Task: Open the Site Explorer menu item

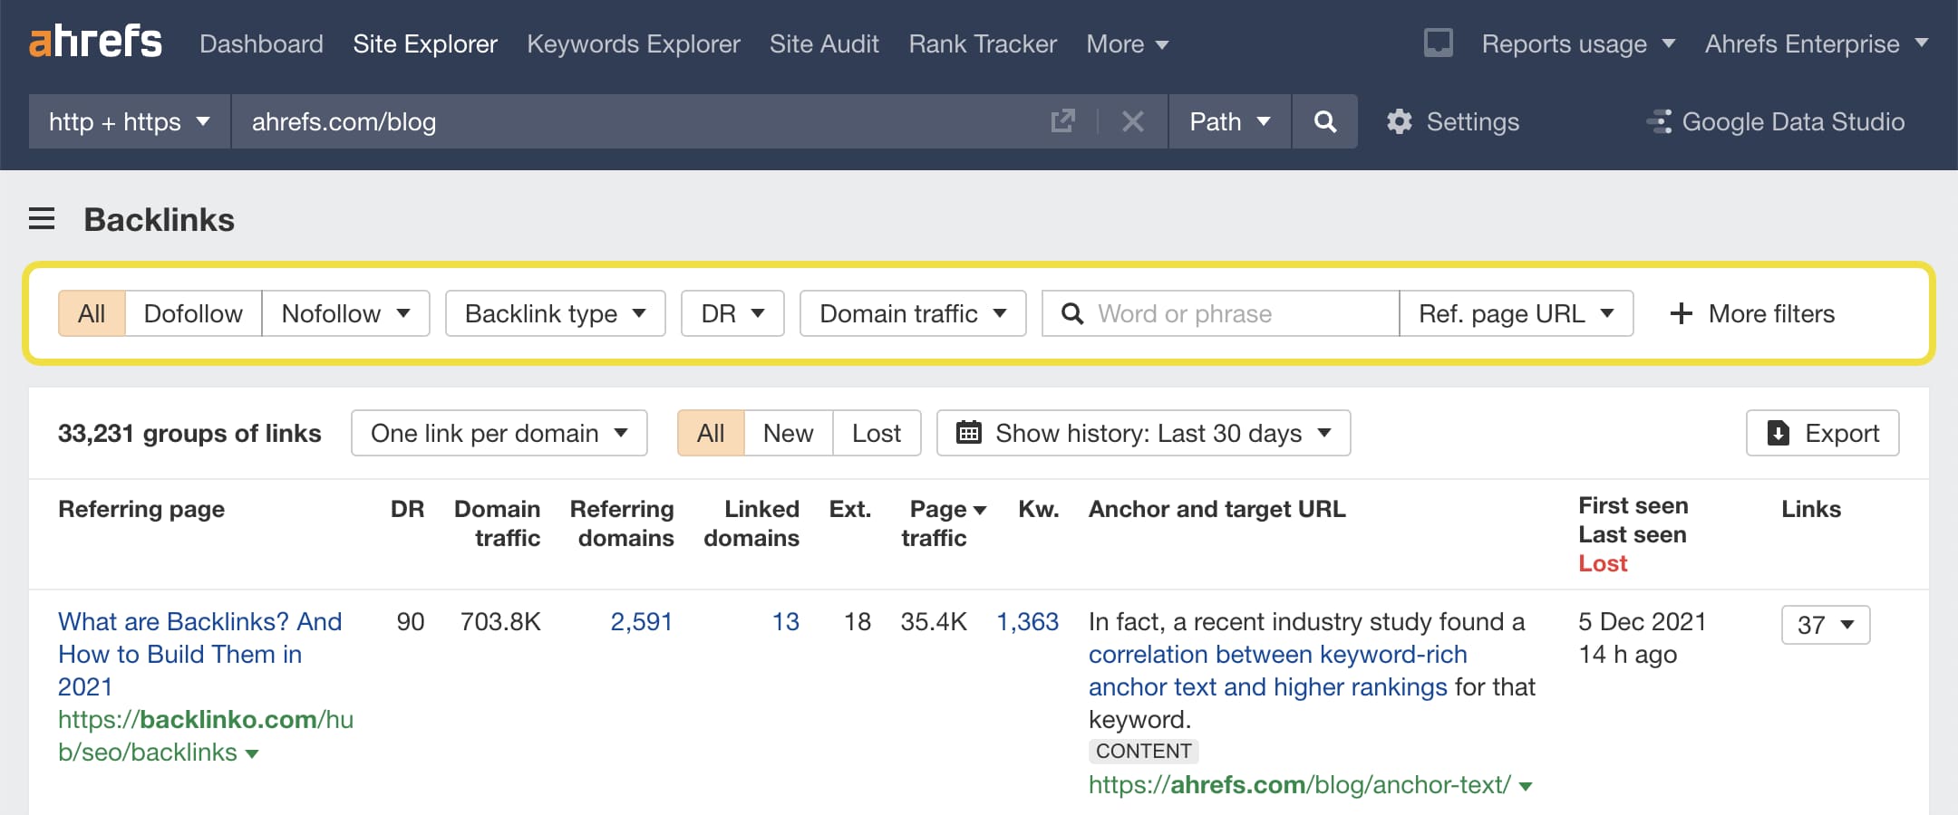Action: [425, 43]
